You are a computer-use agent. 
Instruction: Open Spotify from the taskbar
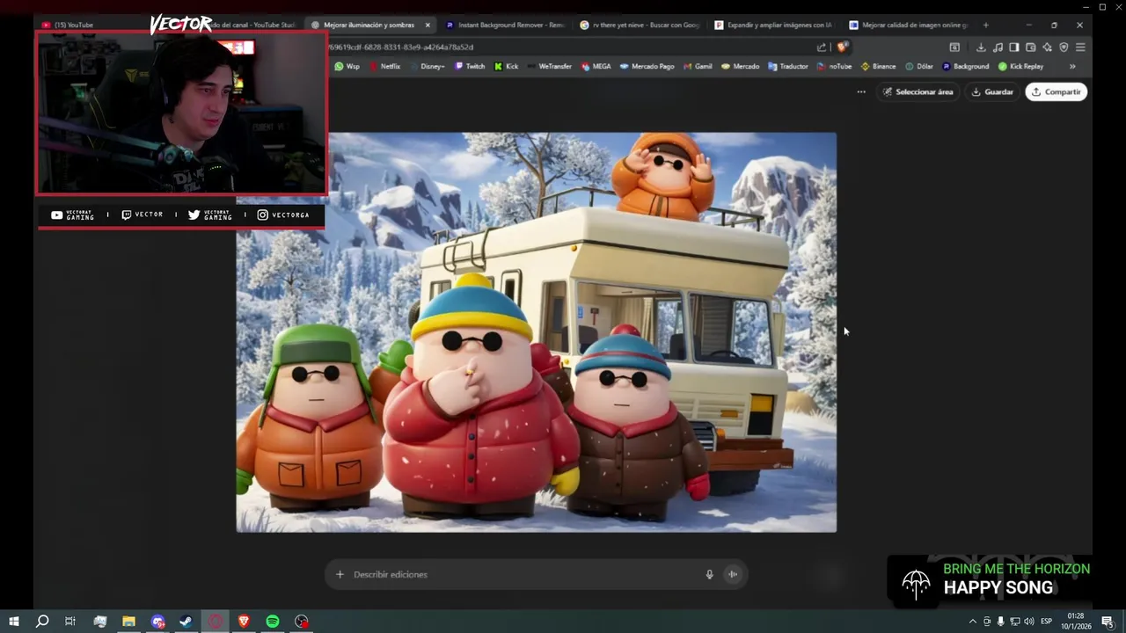273,622
